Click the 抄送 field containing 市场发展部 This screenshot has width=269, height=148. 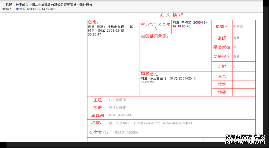(x=182, y=108)
